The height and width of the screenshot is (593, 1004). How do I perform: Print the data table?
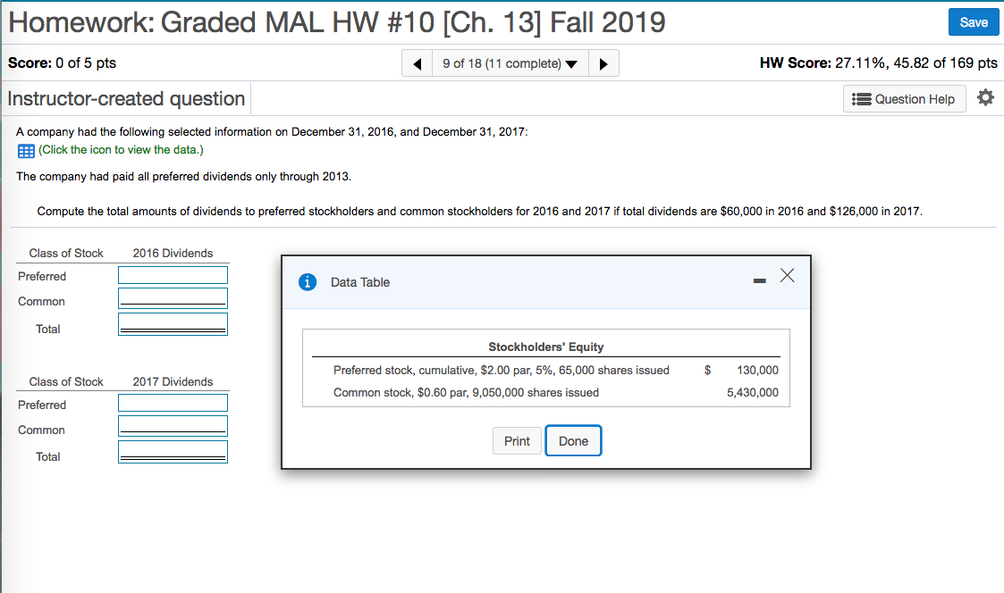[517, 440]
